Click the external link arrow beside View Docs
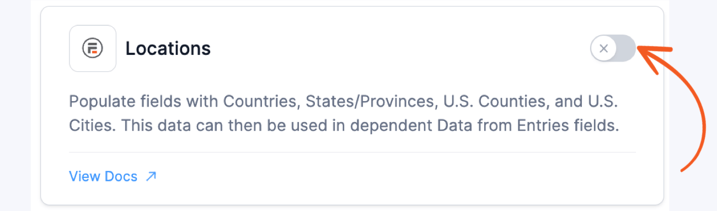This screenshot has width=717, height=211. 151,176
